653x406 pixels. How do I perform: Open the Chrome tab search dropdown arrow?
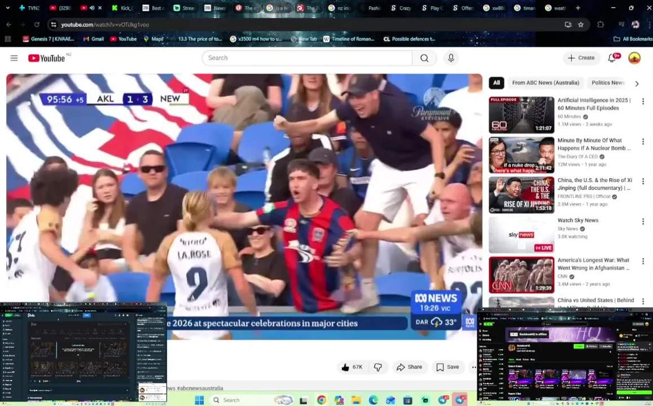(7, 8)
